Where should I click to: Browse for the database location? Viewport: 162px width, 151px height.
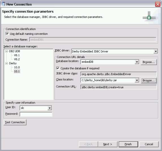149,62
